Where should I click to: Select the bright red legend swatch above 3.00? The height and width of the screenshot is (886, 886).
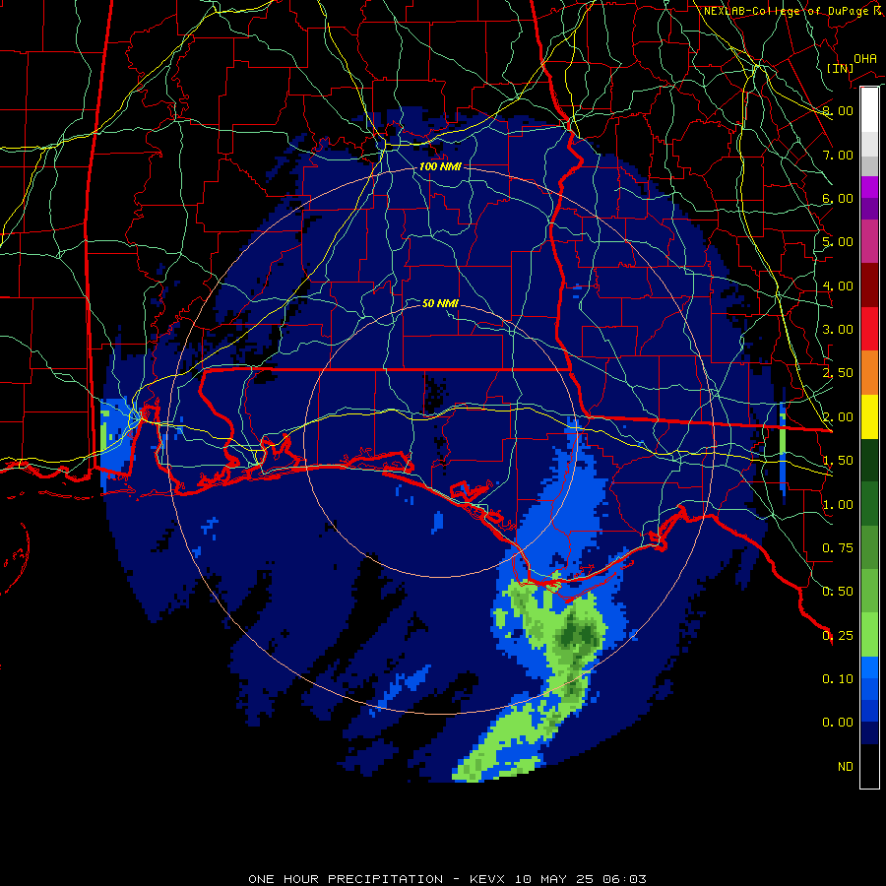tap(869, 329)
